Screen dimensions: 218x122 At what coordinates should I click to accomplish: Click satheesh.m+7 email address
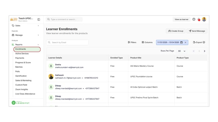click(68, 78)
